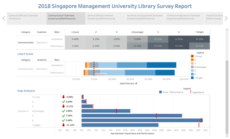Viewport: 230px width, 139px height.
Task: Click dark blue 7 (High) Importance bar segment
Action: click(162, 65)
